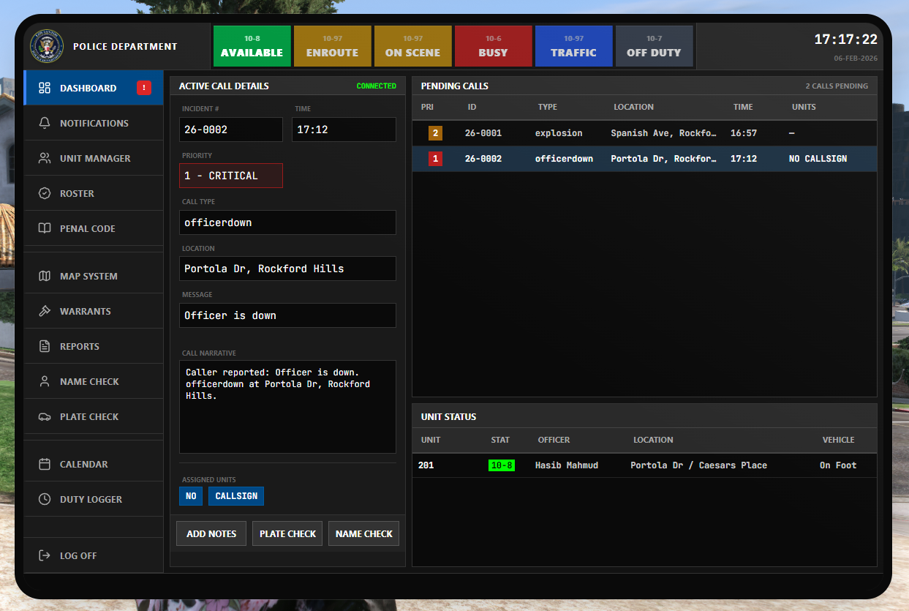This screenshot has width=909, height=611.
Task: Open the Reports menu item
Action: (79, 346)
